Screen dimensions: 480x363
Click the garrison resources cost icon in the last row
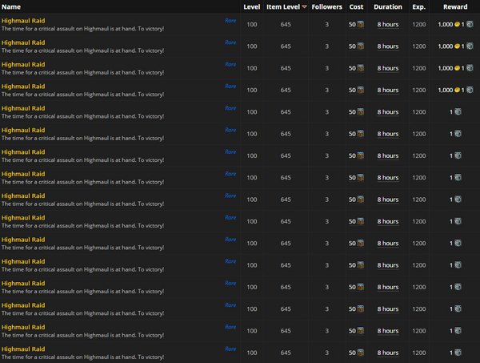click(361, 353)
